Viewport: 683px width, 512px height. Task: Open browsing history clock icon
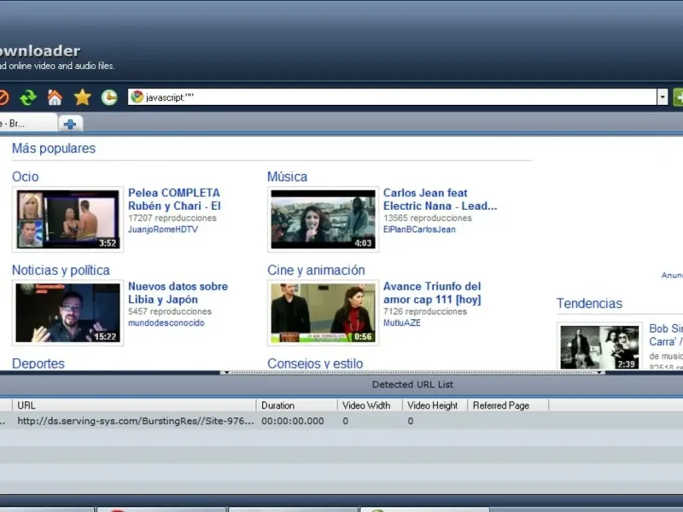click(x=109, y=97)
